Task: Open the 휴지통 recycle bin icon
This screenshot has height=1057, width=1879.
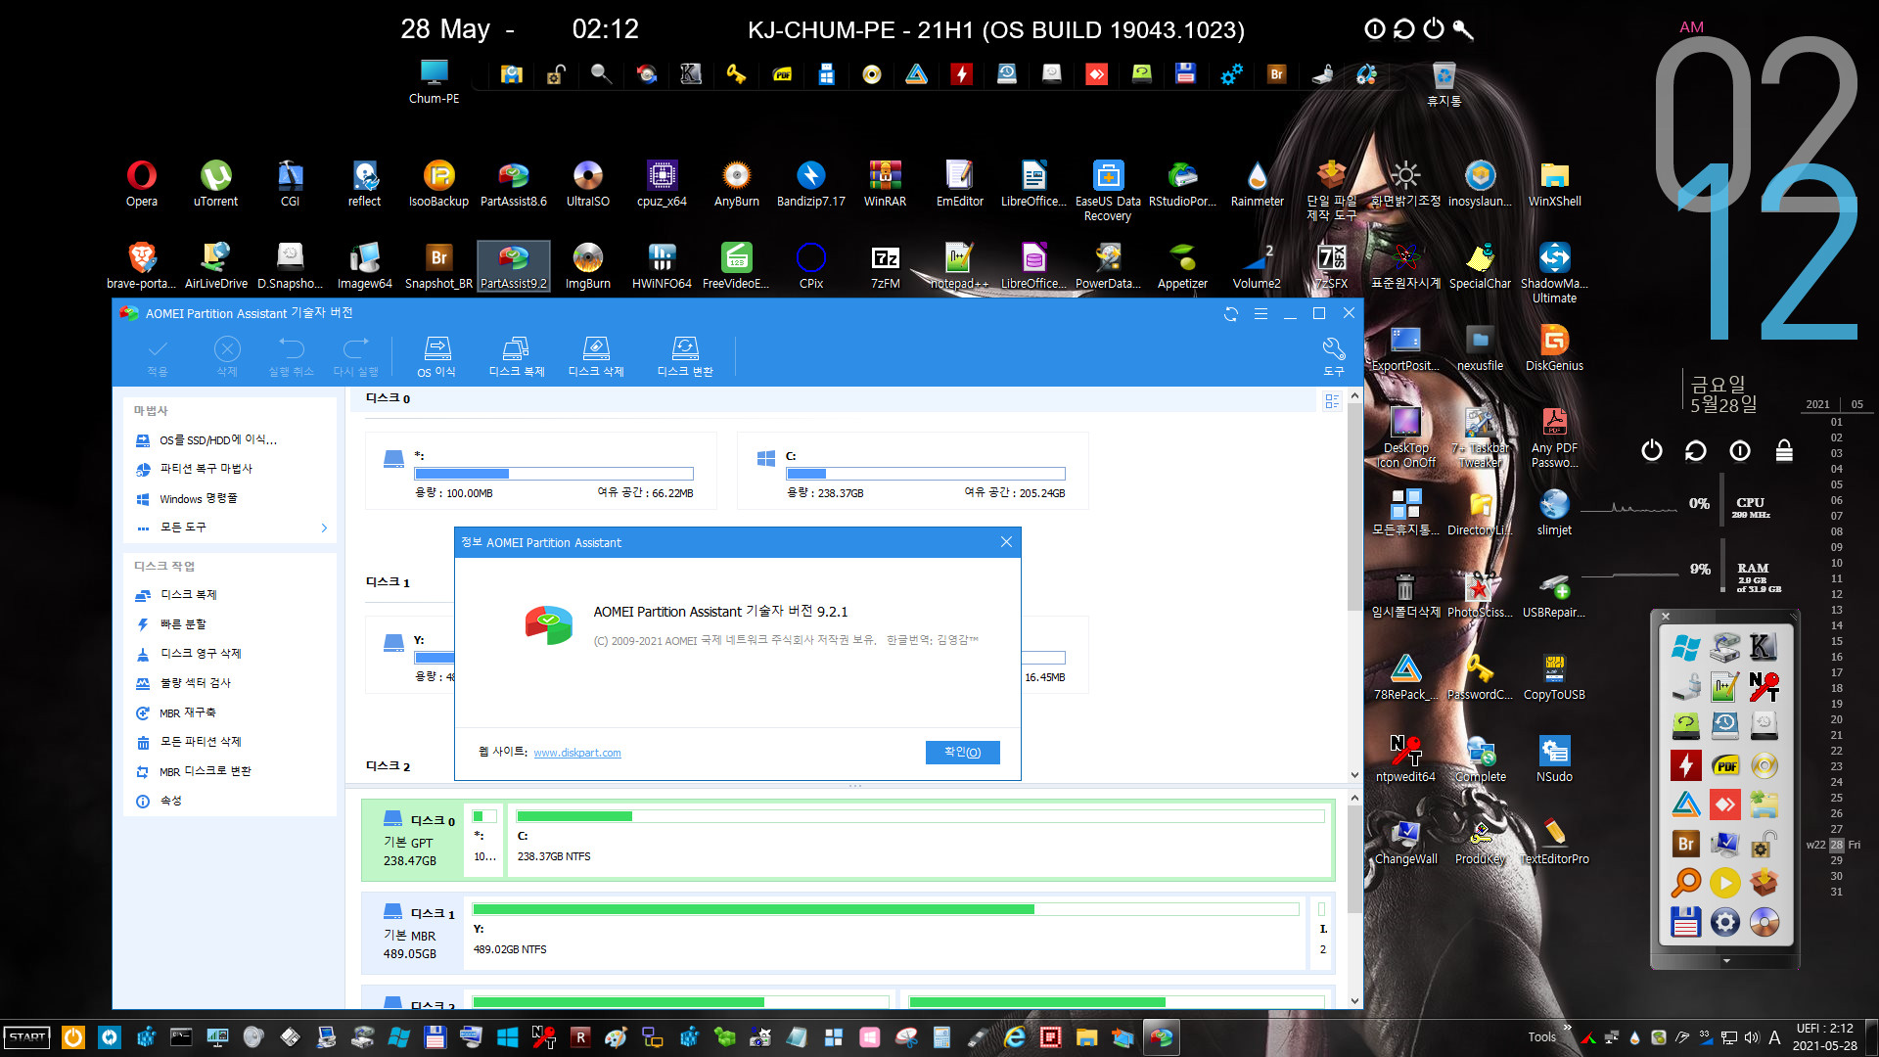Action: [x=1444, y=83]
